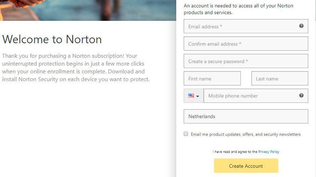
Task: Click the US flag country code icon
Action: click(x=191, y=96)
